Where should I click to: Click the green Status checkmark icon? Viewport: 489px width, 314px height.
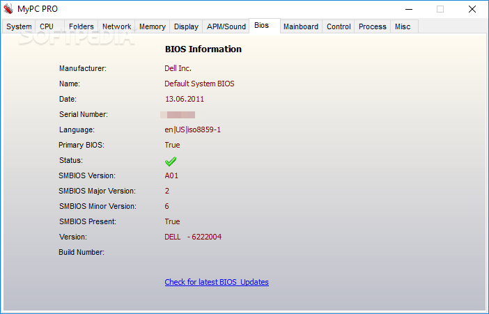pyautogui.click(x=171, y=162)
